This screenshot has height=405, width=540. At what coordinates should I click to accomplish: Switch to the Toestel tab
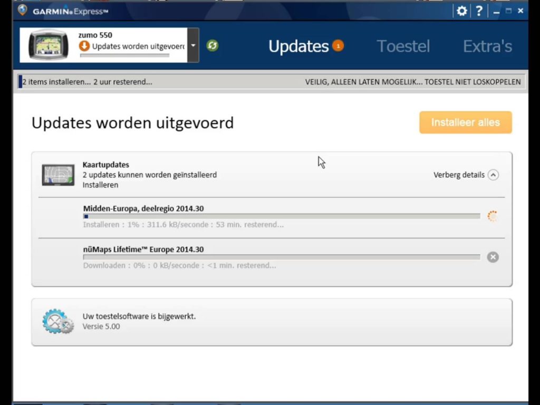pos(403,46)
